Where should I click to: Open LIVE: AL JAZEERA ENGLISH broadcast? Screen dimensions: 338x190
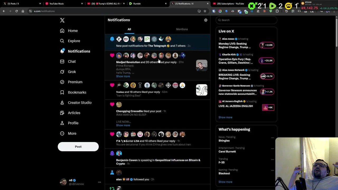point(236,106)
